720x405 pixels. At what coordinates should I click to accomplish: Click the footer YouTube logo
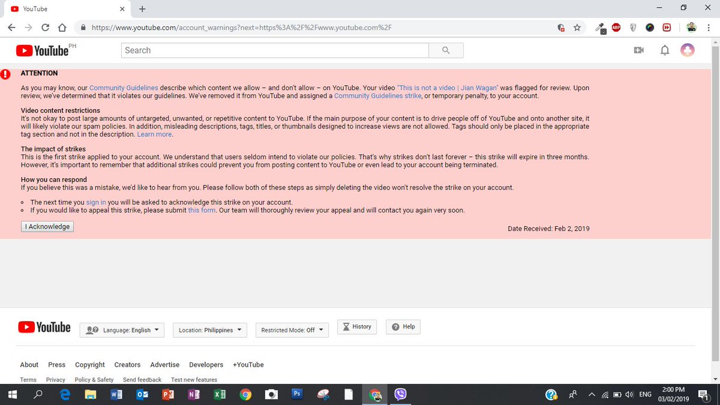tap(44, 327)
